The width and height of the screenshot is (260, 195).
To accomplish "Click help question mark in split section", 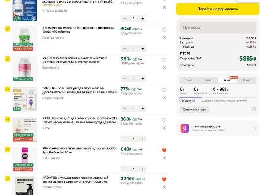I will pyautogui.click(x=253, y=109).
